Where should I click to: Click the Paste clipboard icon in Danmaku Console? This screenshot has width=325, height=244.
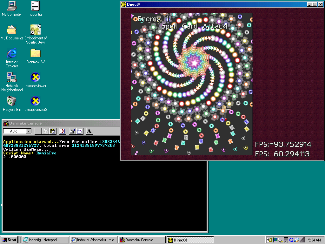[x=53, y=131]
